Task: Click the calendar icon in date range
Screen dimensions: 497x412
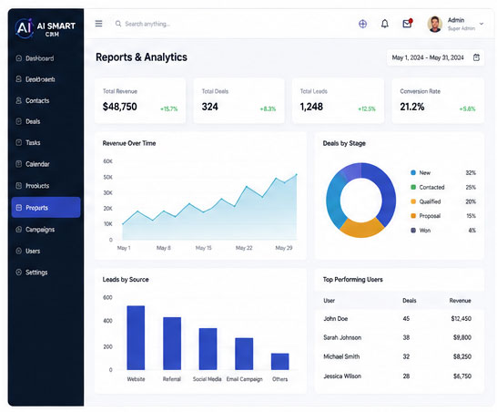Action: click(x=476, y=57)
